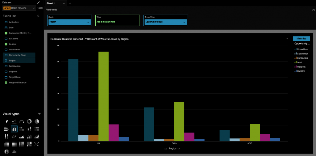The width and height of the screenshot is (316, 156).
Task: Select the donut chart visual type
Action: pos(29,121)
